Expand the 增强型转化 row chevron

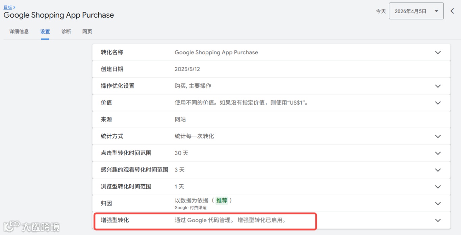[x=438, y=220]
